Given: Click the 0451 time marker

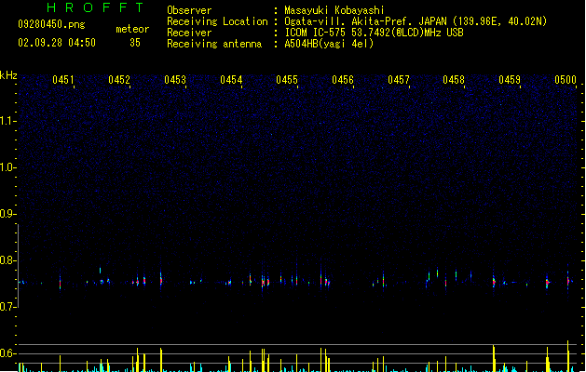Looking at the screenshot, I should (63, 80).
